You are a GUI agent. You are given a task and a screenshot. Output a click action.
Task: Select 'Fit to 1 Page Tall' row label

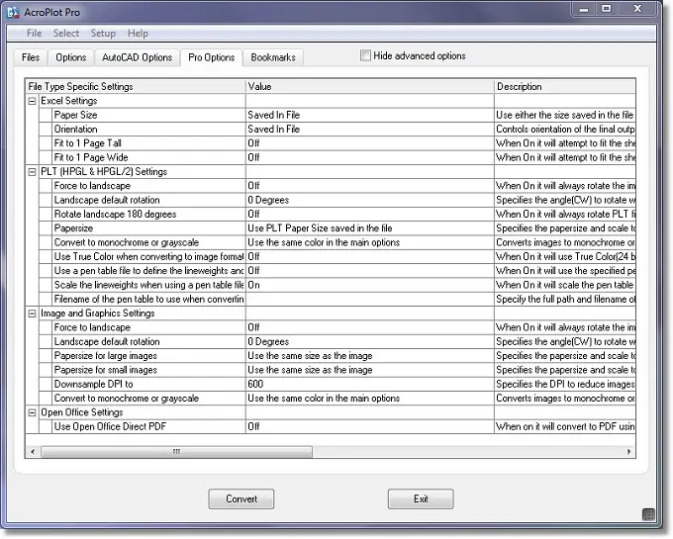tap(88, 143)
